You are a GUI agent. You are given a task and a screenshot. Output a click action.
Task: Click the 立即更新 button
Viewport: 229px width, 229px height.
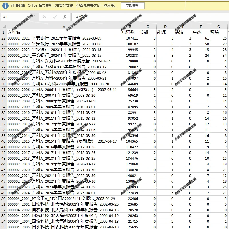133,5
